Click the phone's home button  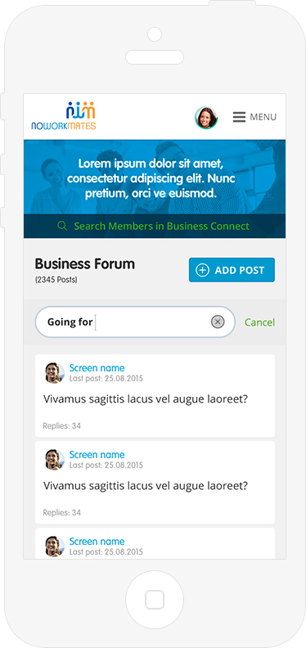point(155,599)
